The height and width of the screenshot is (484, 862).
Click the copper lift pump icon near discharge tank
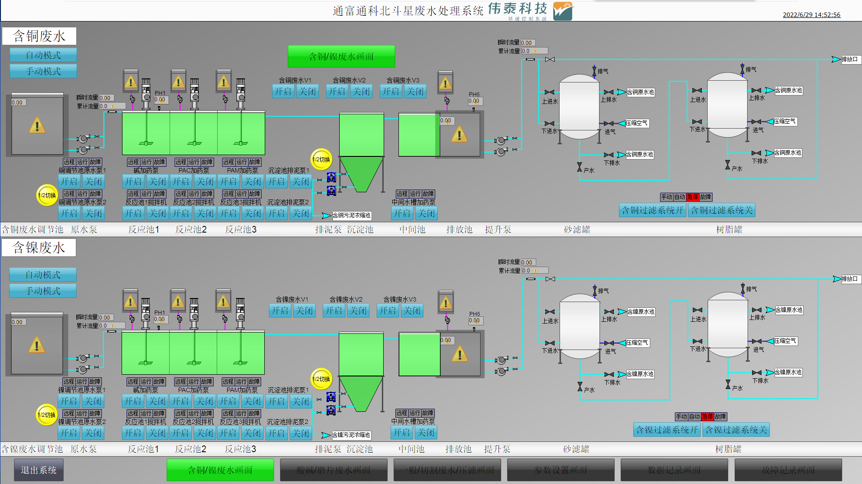tap(501, 141)
